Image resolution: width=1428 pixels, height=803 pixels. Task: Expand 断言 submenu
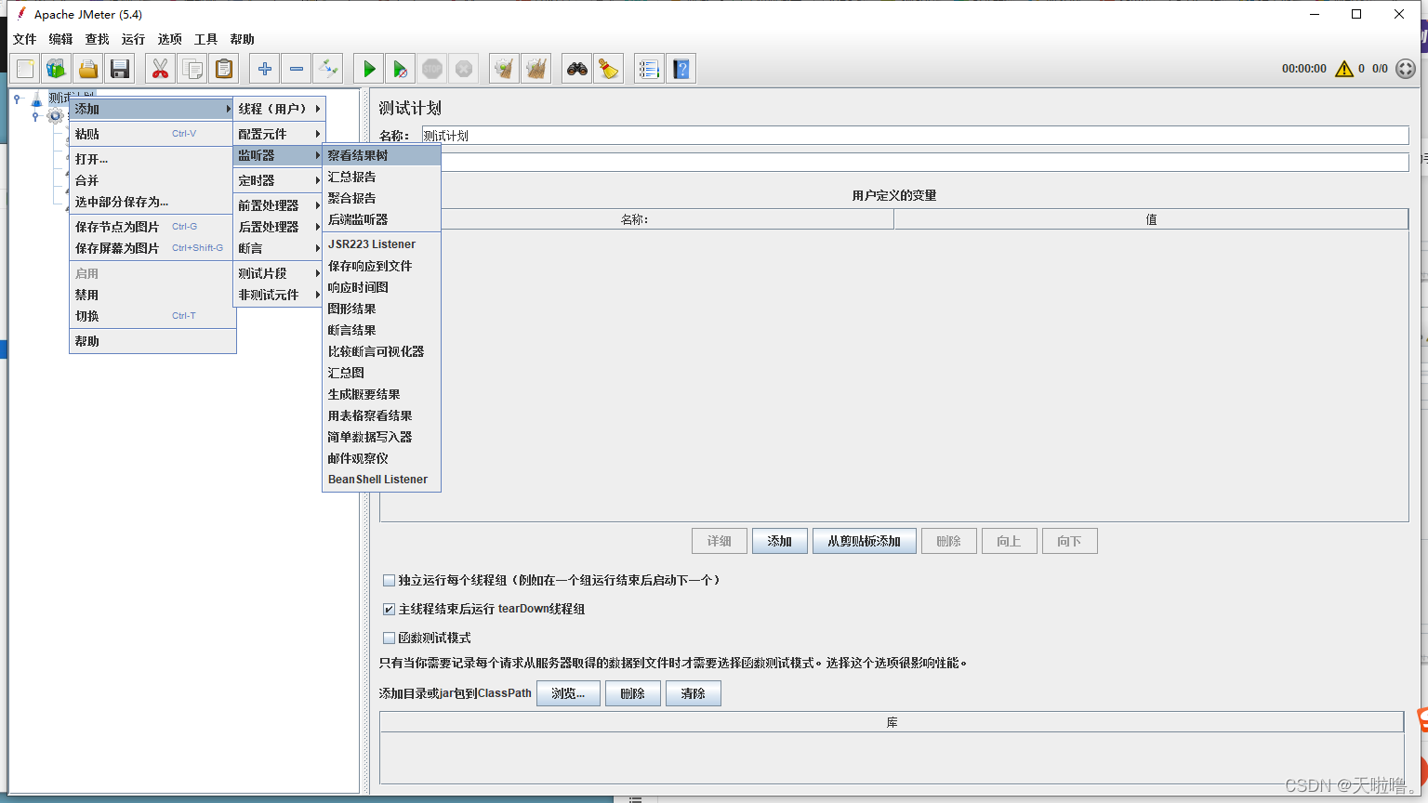click(279, 248)
